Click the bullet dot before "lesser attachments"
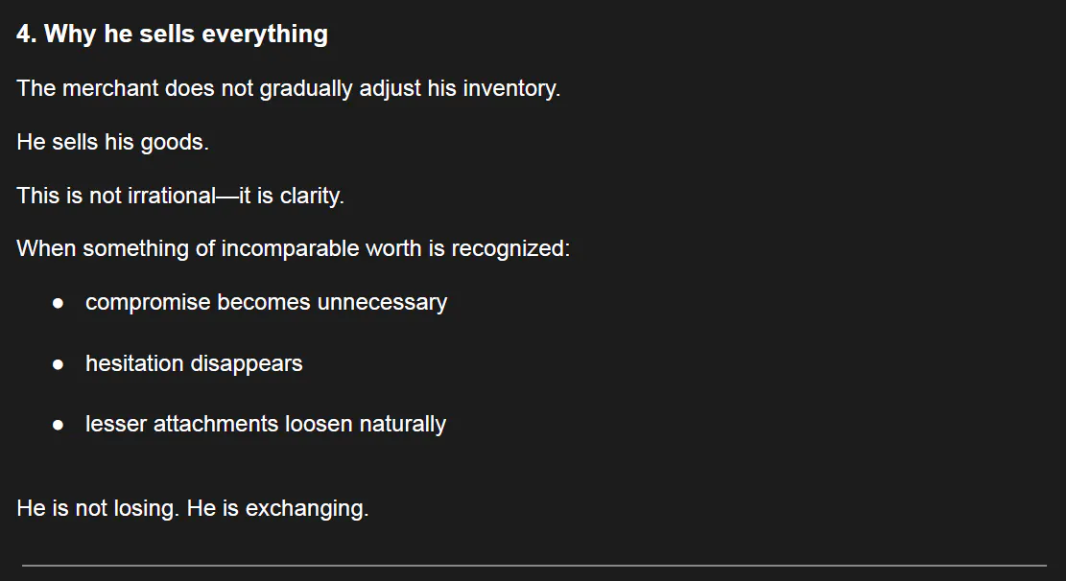 coord(59,425)
